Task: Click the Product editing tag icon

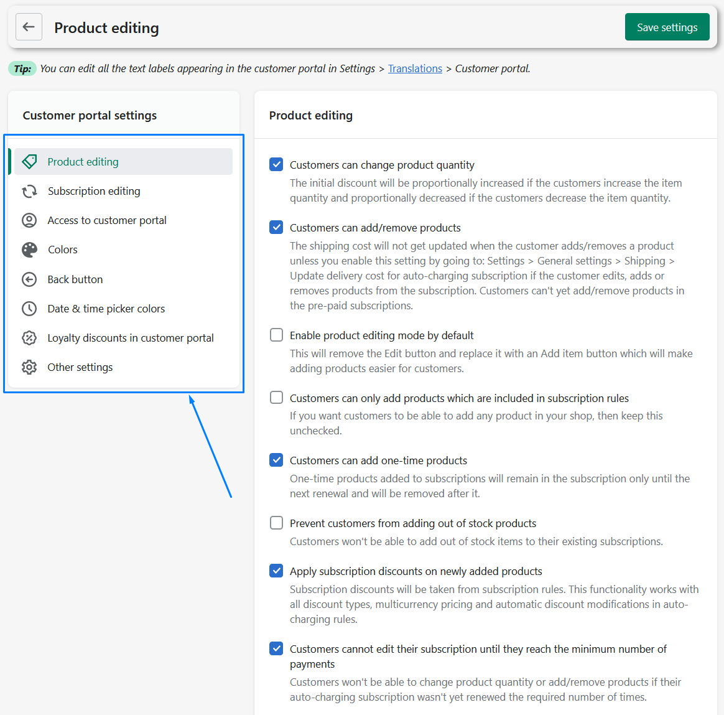Action: pyautogui.click(x=30, y=162)
